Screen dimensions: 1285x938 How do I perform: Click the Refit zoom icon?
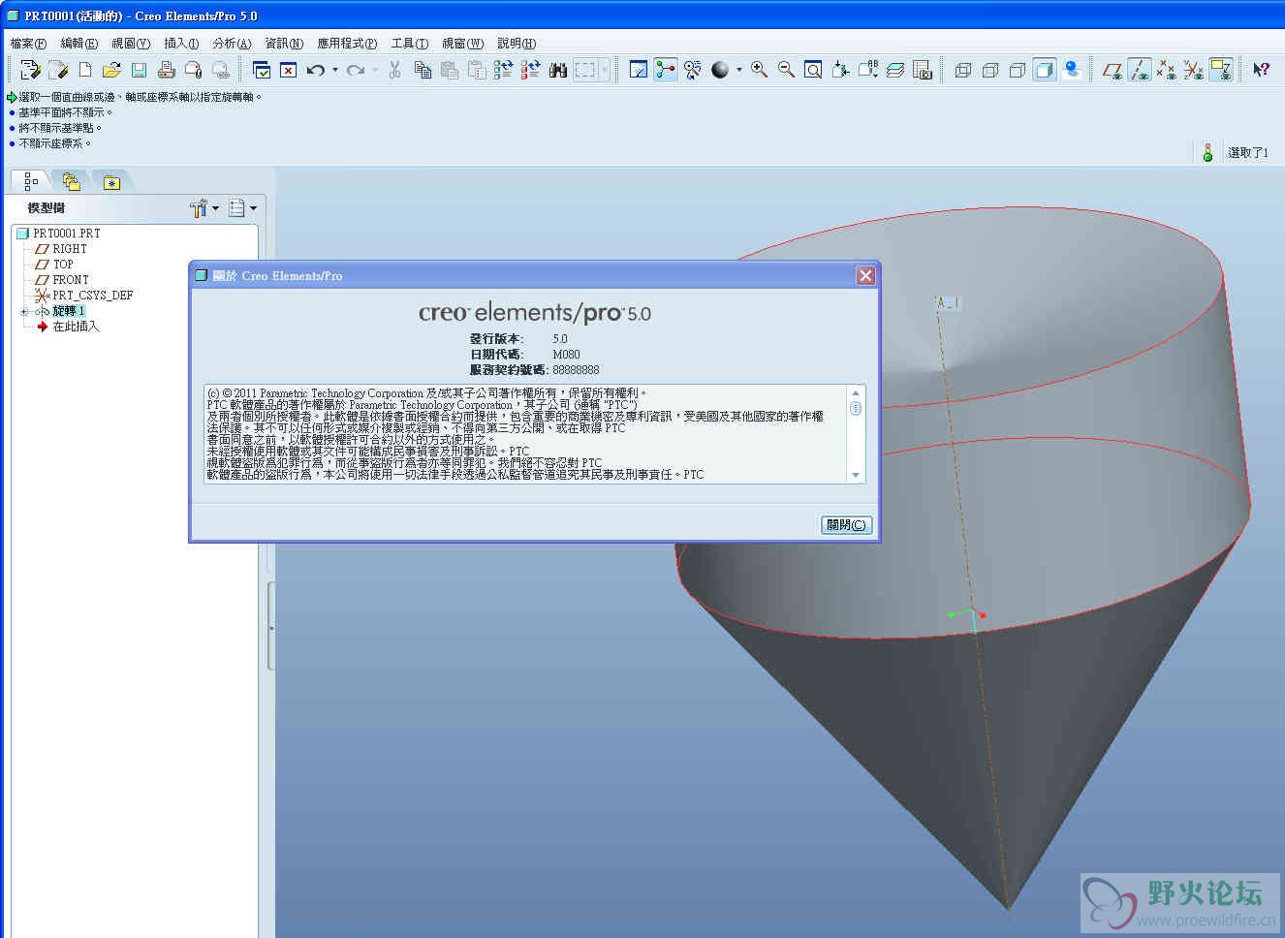(813, 70)
